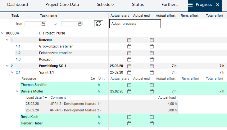The height and width of the screenshot is (130, 227).
Task: Open Actual start calendar for Ronja Koch
Action: (x=129, y=117)
